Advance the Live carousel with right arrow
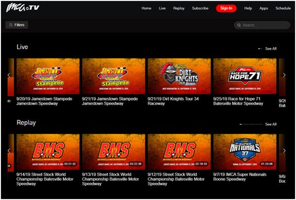296x200 pixels. [x=284, y=75]
